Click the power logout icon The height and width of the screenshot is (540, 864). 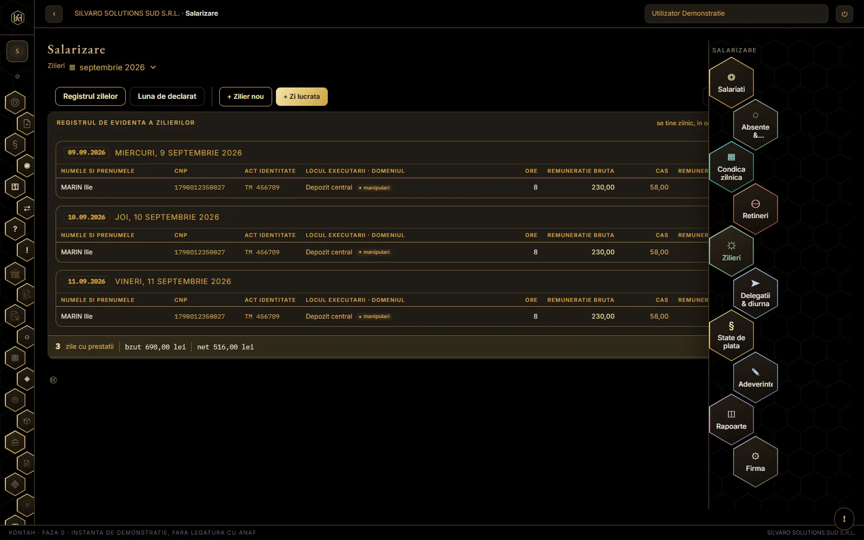point(845,13)
